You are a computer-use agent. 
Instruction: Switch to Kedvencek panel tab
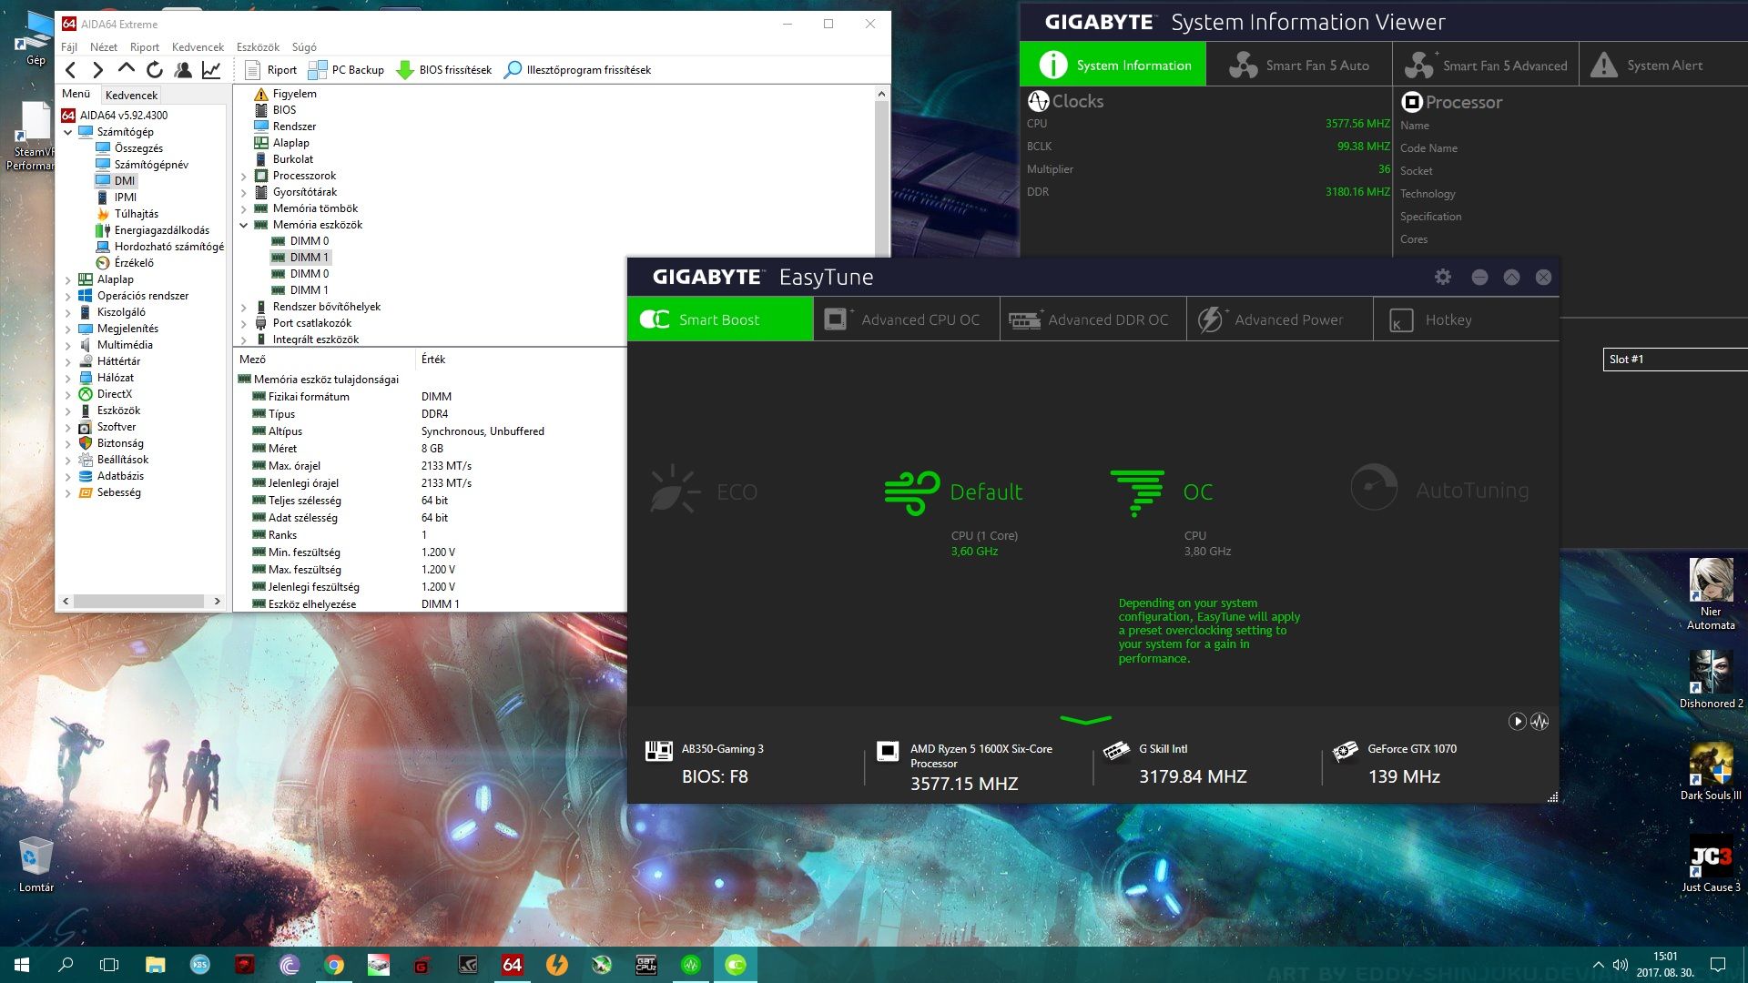point(131,95)
